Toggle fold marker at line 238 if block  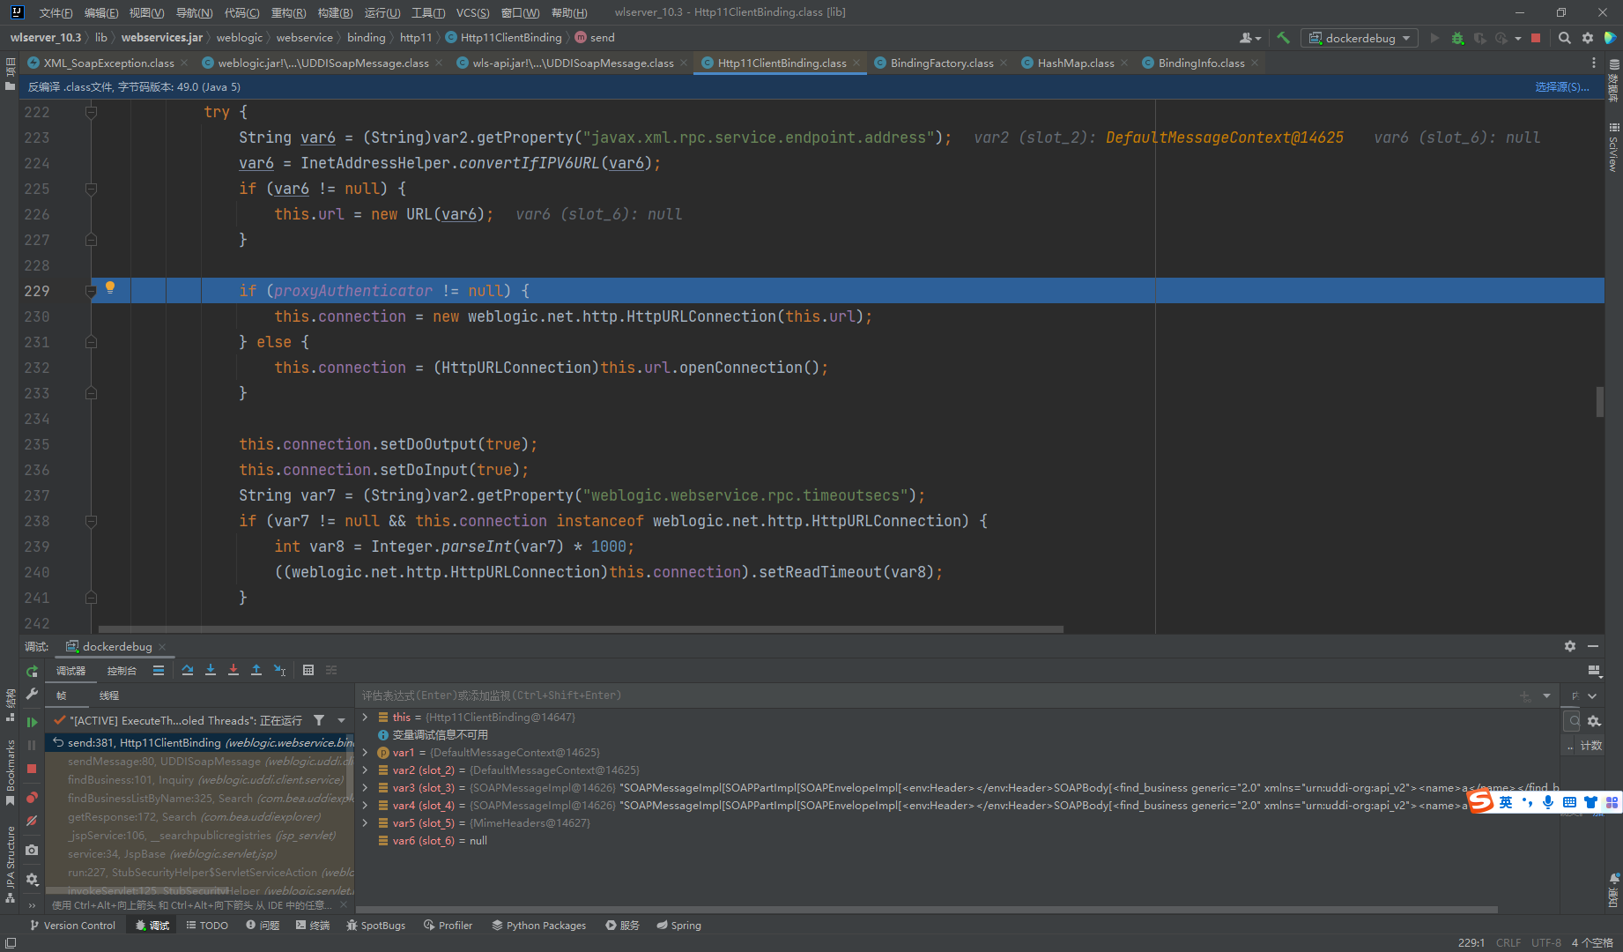pos(91,521)
